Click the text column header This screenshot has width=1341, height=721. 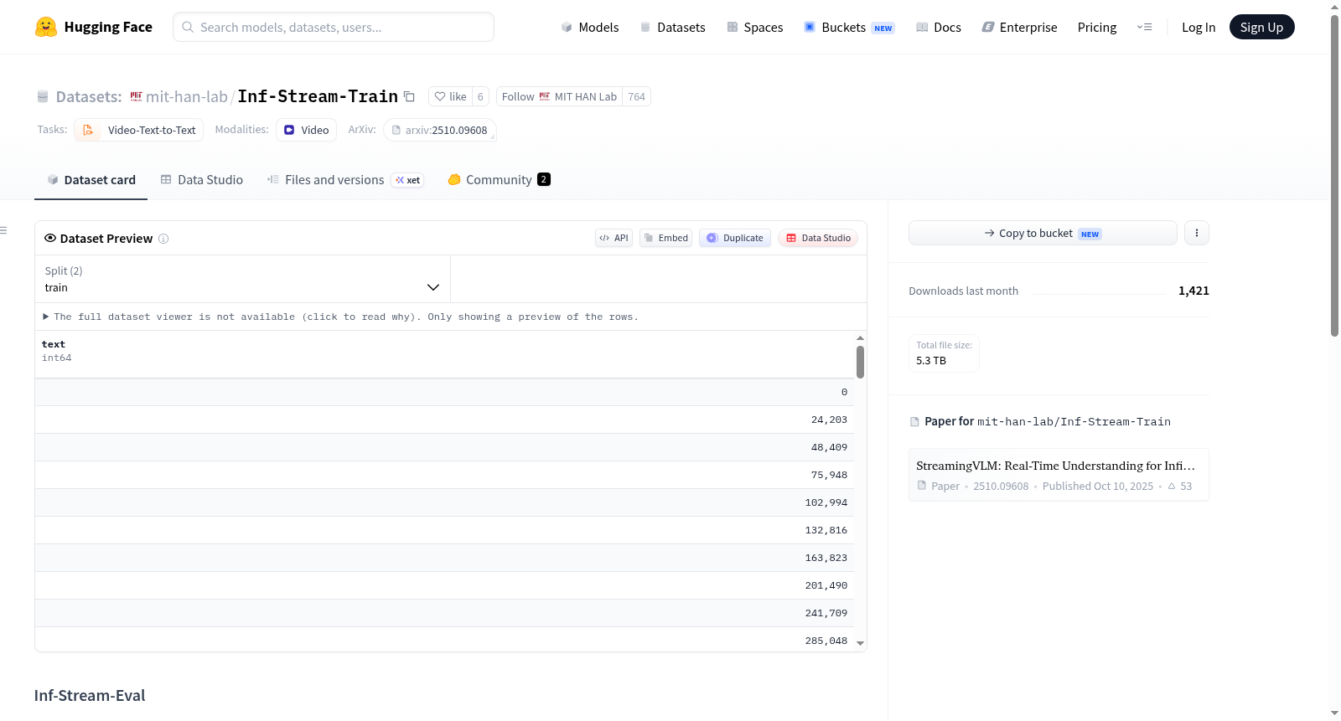(54, 344)
